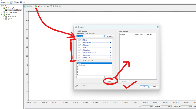This screenshot has width=196, height=109.
Task: Click the red X Delete counter icon
Action: point(39,6)
